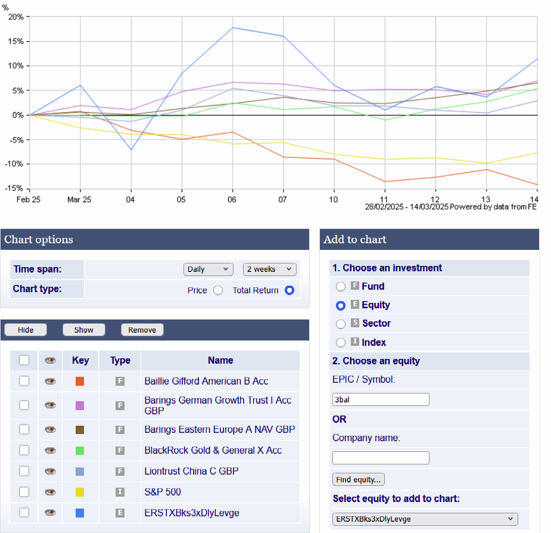Open the Daily interval dropdown

[x=208, y=269]
